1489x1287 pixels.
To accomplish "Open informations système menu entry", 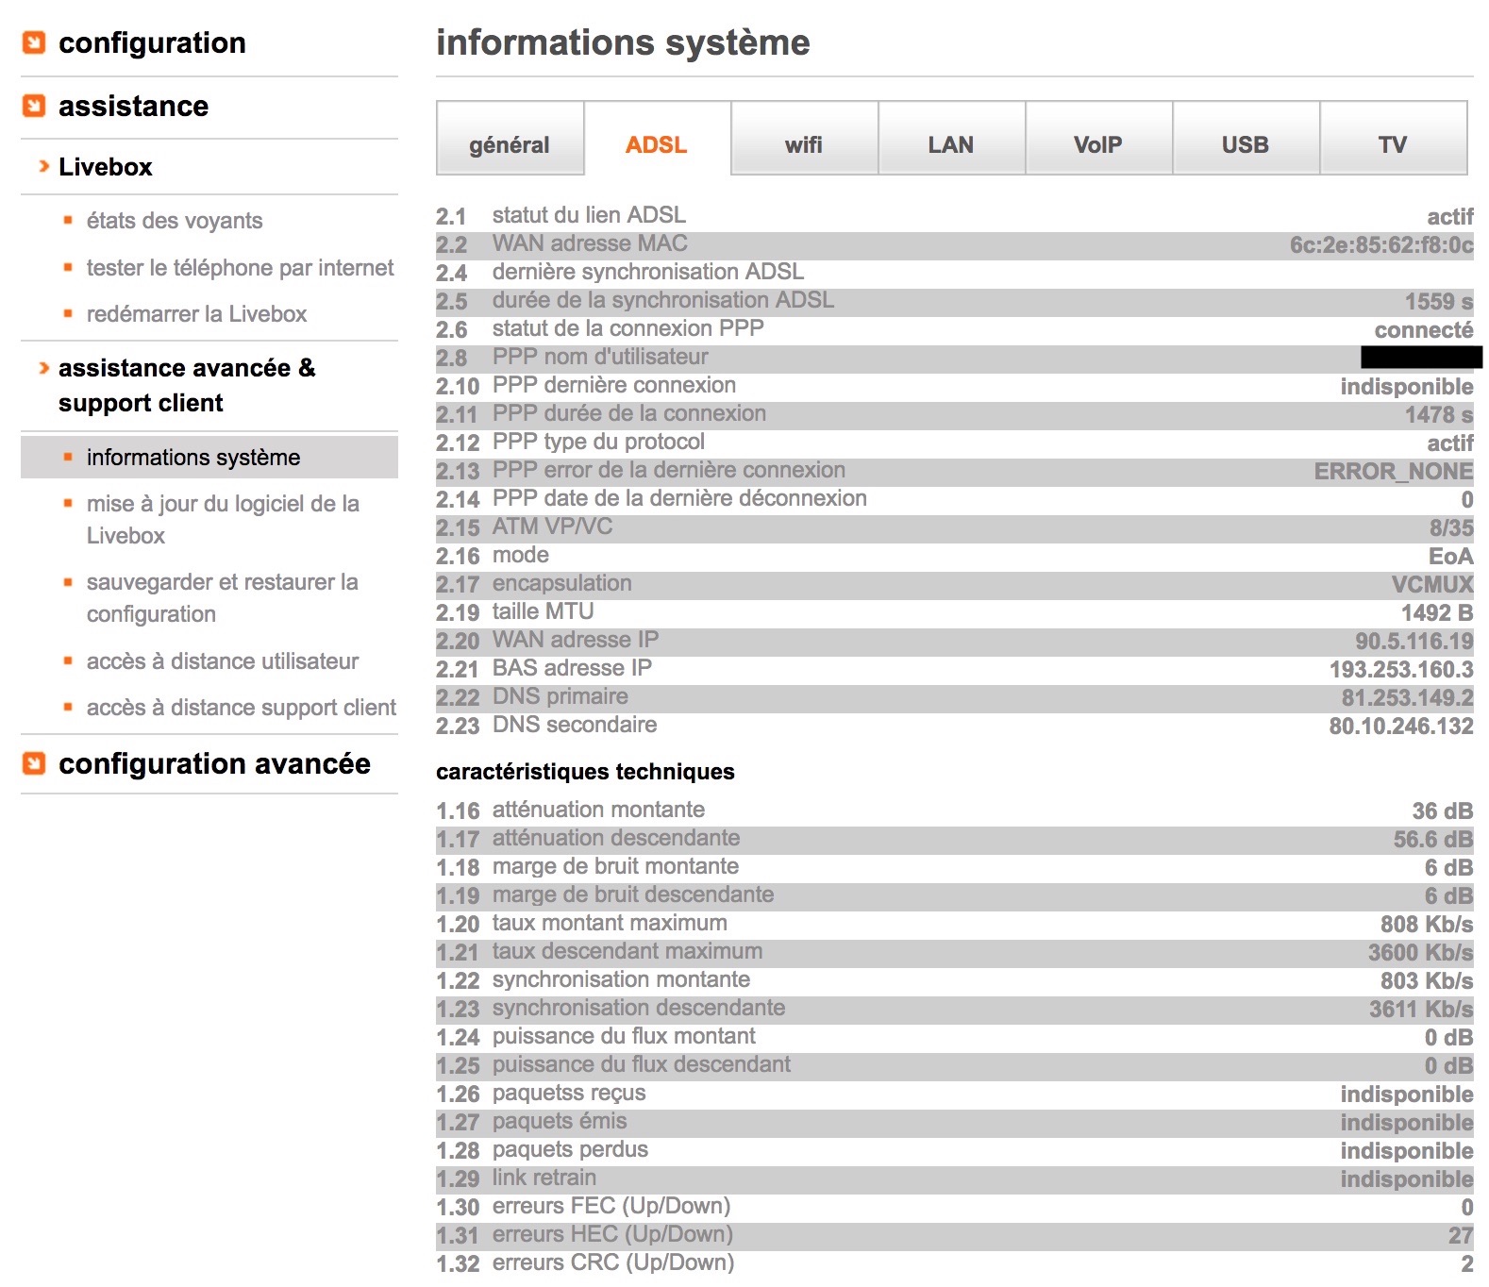I will click(193, 458).
